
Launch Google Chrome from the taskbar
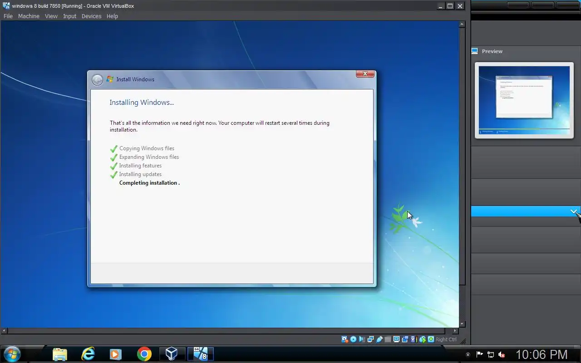pos(144,354)
